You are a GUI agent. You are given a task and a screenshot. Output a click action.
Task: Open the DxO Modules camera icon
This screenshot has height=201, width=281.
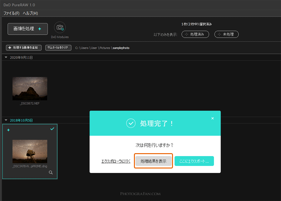(x=60, y=28)
